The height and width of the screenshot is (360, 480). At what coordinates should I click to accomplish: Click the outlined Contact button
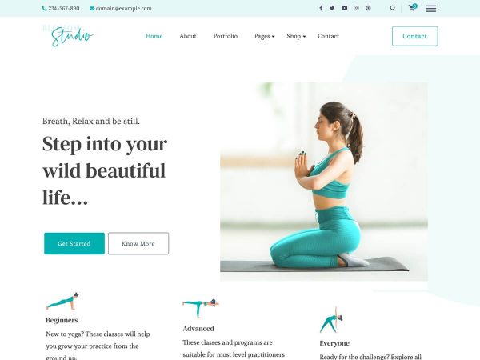(x=414, y=36)
